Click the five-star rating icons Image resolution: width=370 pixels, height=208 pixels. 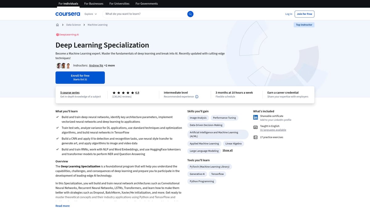123,92
